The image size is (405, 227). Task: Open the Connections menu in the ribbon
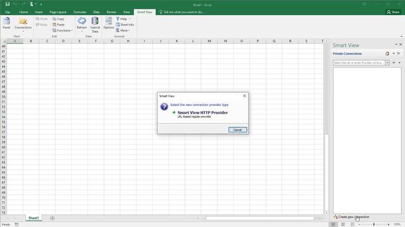click(23, 25)
